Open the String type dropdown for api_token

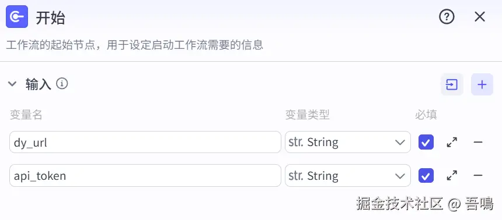tap(348, 176)
